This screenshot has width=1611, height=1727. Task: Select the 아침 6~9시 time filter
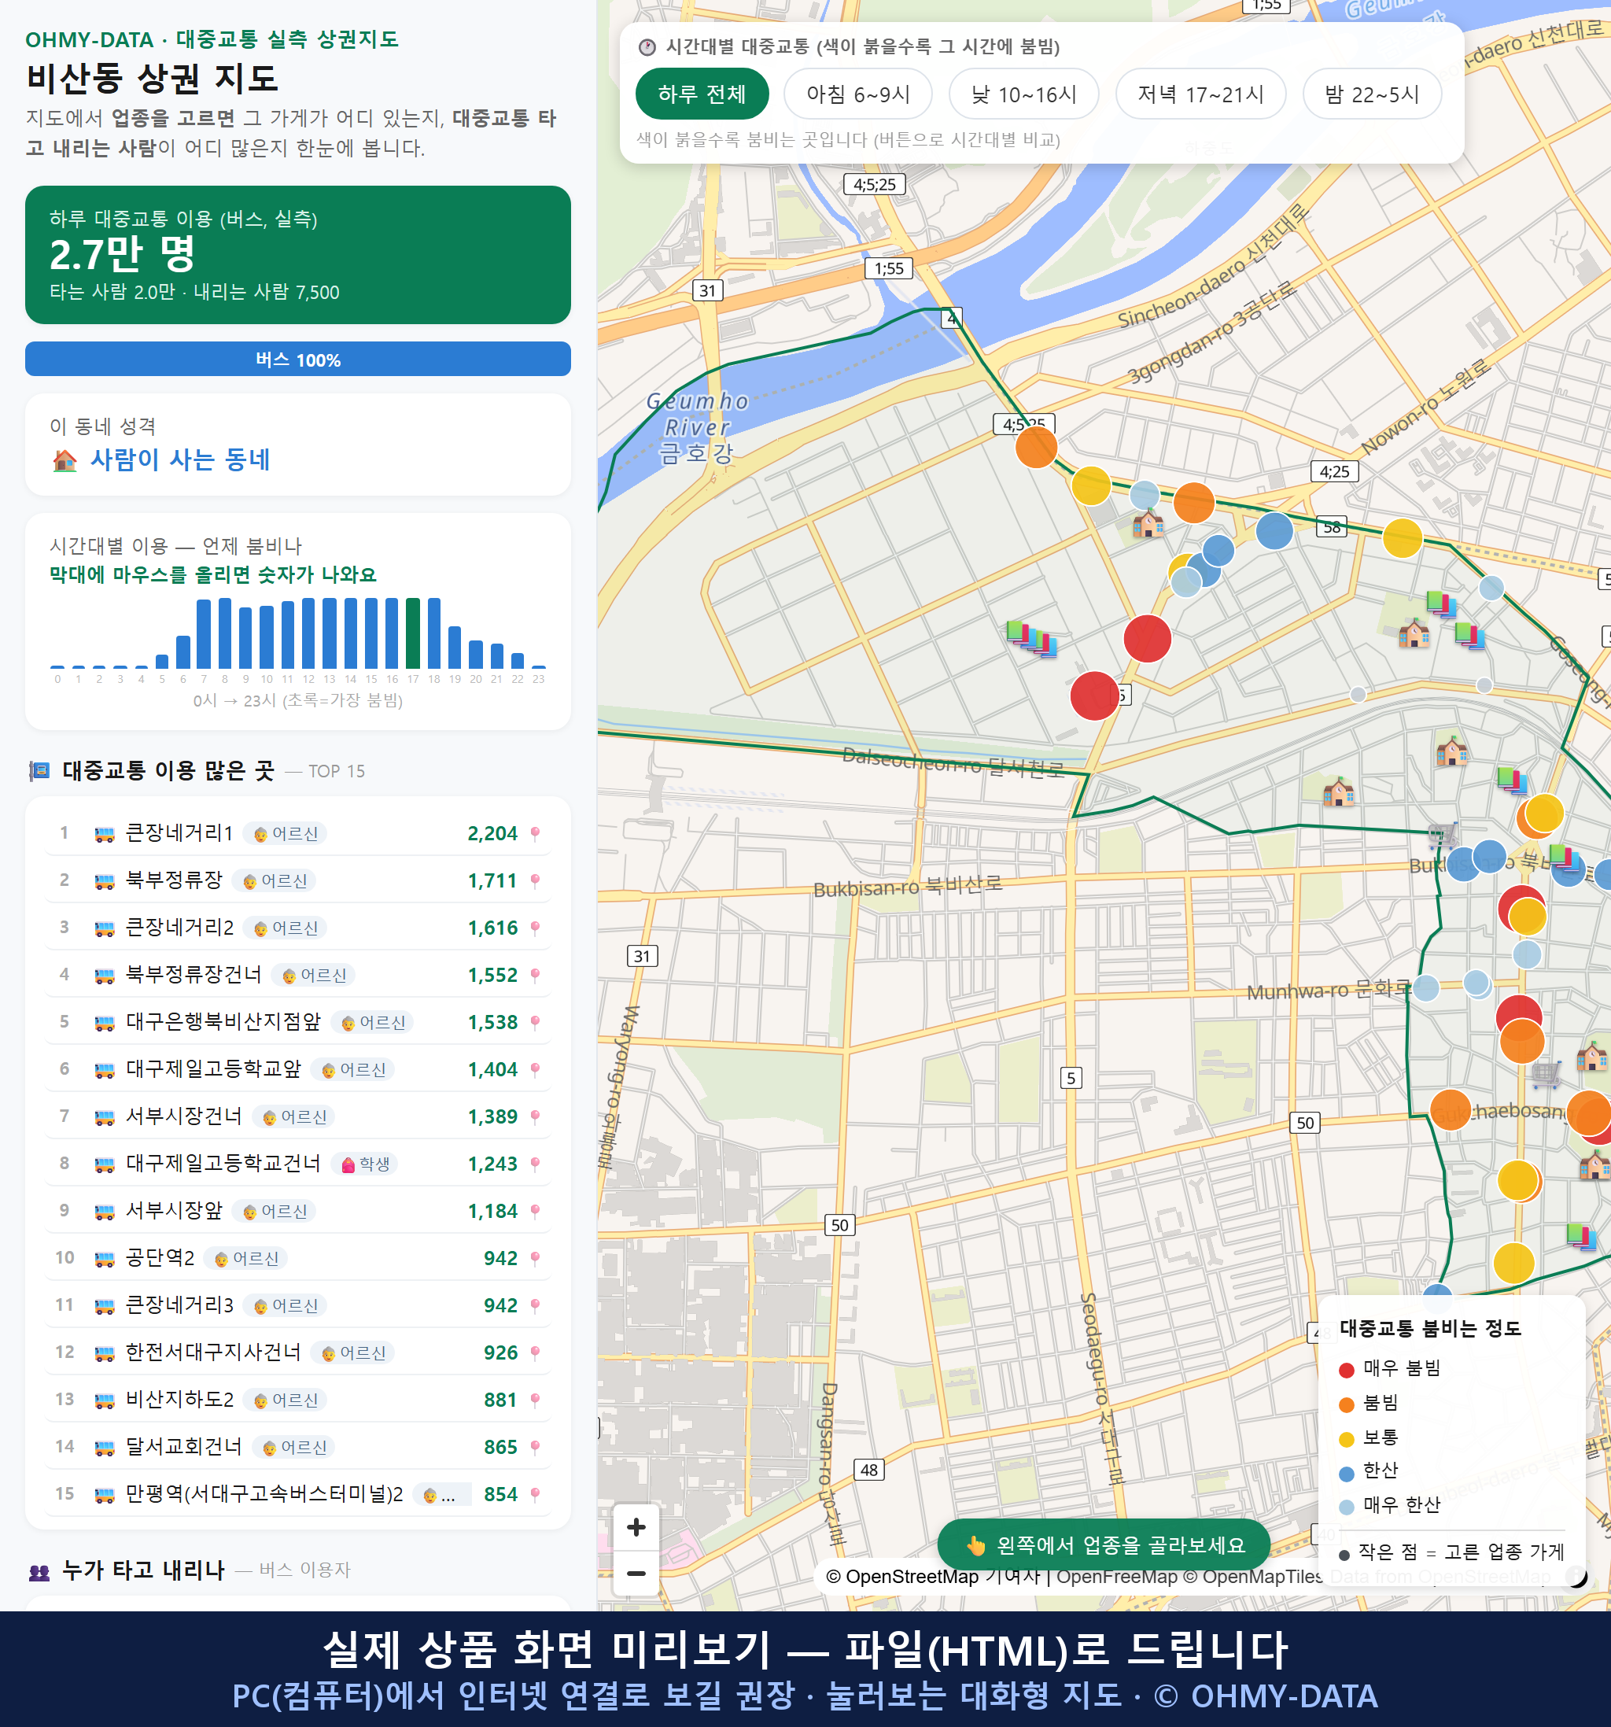(x=858, y=94)
